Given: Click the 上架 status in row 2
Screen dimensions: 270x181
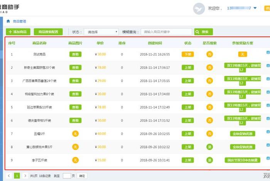Looking at the screenshot, I should point(188,67).
